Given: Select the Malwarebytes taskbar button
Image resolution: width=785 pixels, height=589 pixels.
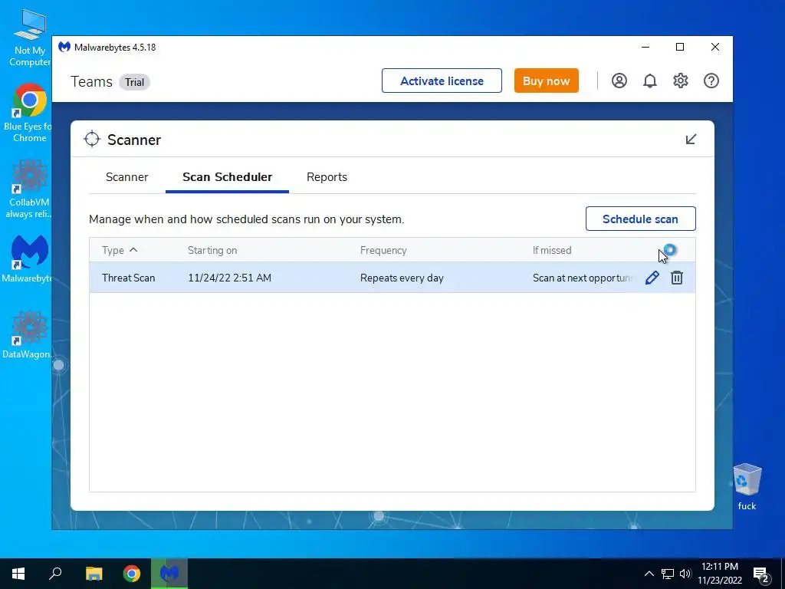Looking at the screenshot, I should click(169, 574).
